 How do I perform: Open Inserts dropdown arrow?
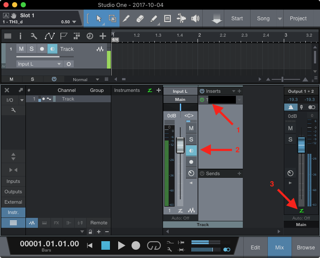pos(234,91)
